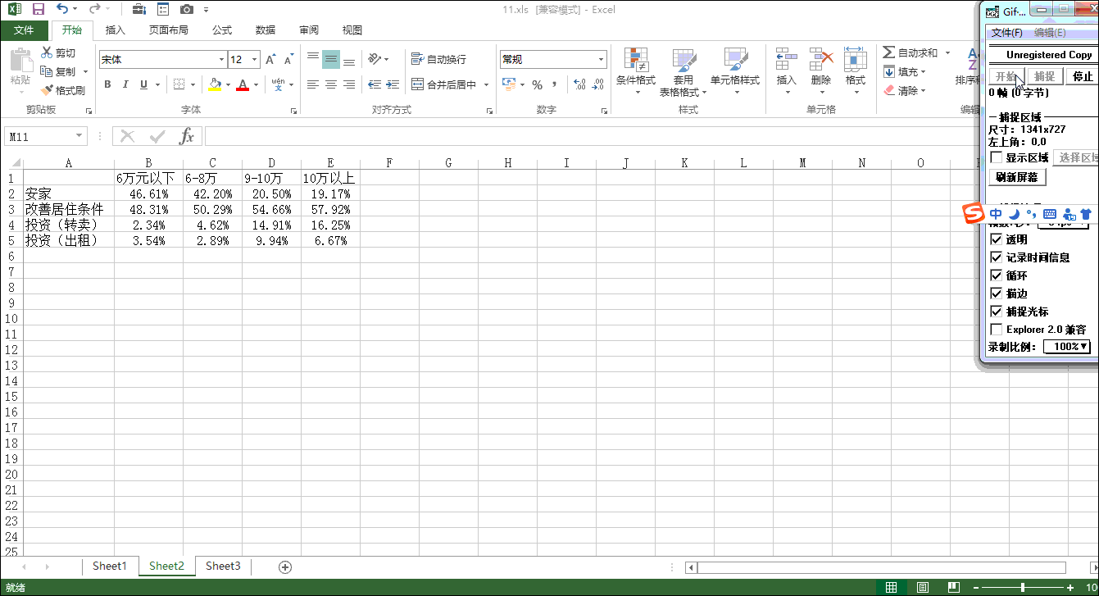The width and height of the screenshot is (1099, 596).
Task: Switch to Sheet3 worksheet tab
Action: tap(223, 566)
